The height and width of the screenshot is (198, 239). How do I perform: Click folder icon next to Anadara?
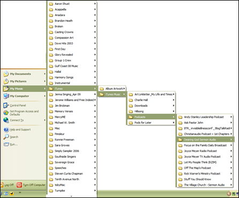[x=51, y=15]
